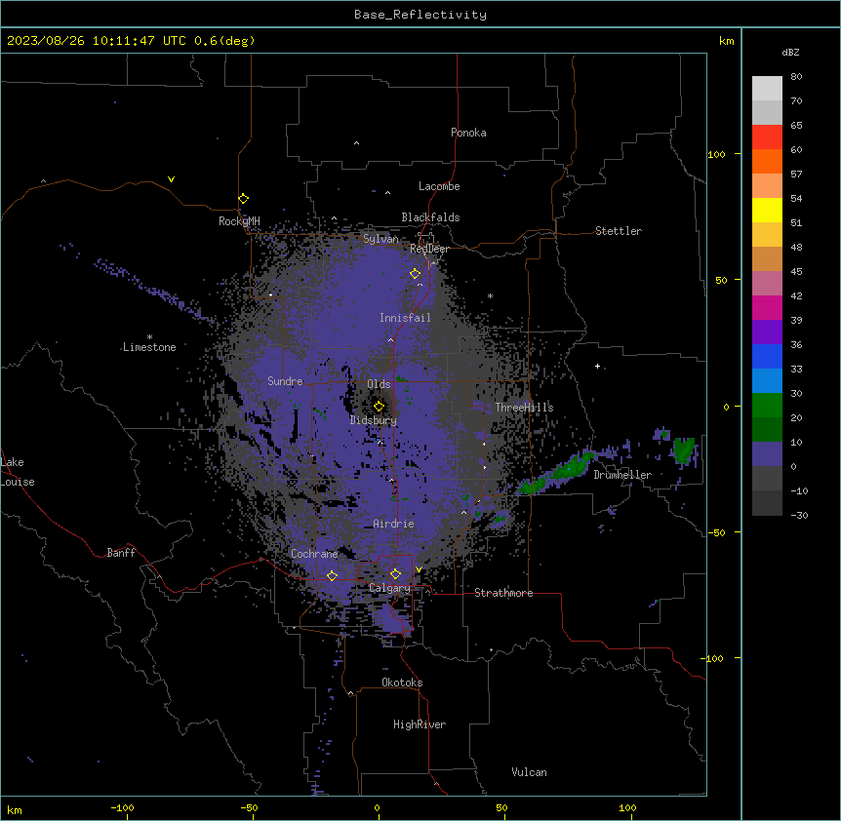Click the Sundre town label

285,381
